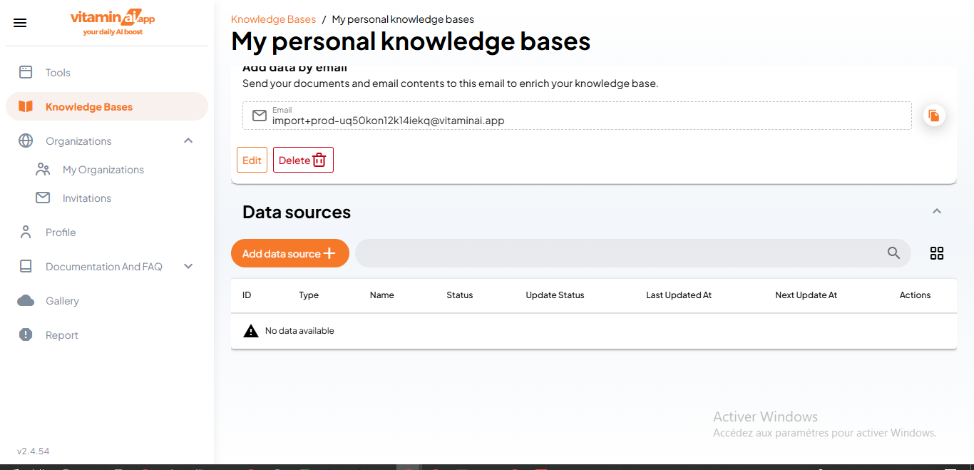
Task: Select the Tools sidebar icon
Action: (x=26, y=72)
